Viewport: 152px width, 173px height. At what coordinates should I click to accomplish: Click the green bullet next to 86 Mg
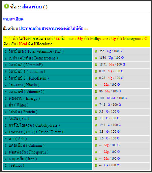pos(96,92)
